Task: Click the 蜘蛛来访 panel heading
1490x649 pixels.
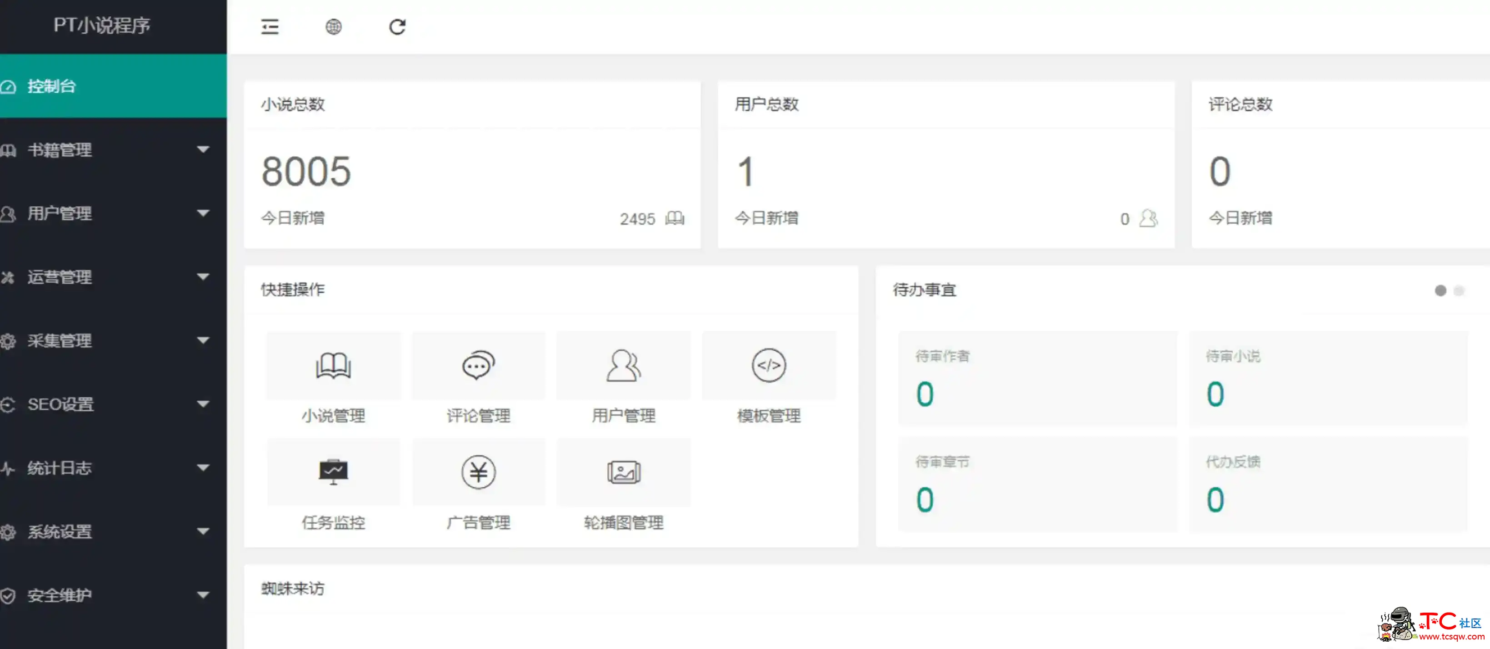Action: 293,589
